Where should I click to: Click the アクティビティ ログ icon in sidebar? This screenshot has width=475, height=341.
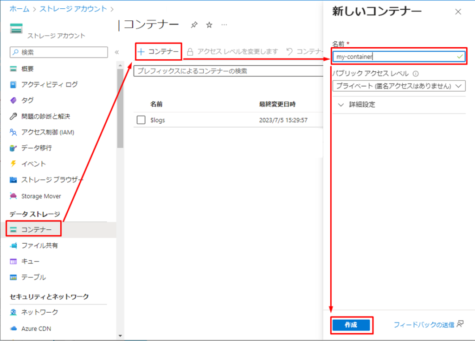pyautogui.click(x=13, y=84)
